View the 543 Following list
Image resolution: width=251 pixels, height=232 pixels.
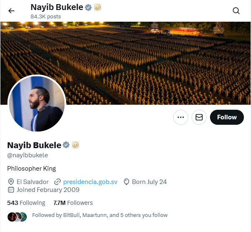pyautogui.click(x=26, y=203)
